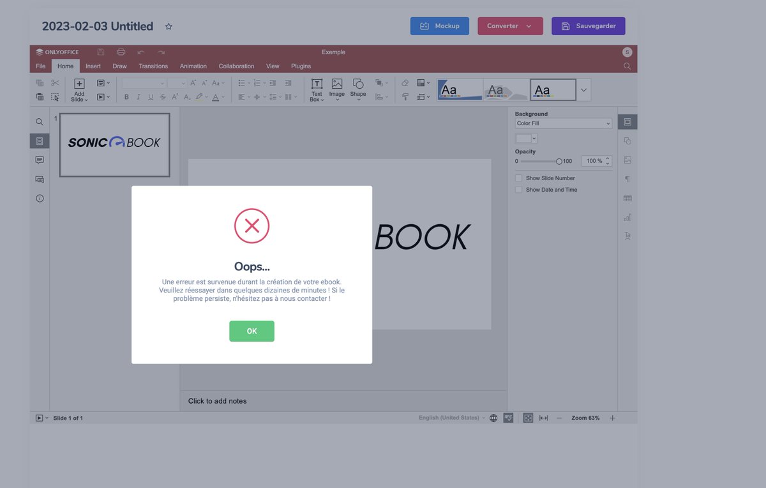Viewport: 766px width, 488px height.
Task: Switch to the Insert tab
Action: [93, 66]
